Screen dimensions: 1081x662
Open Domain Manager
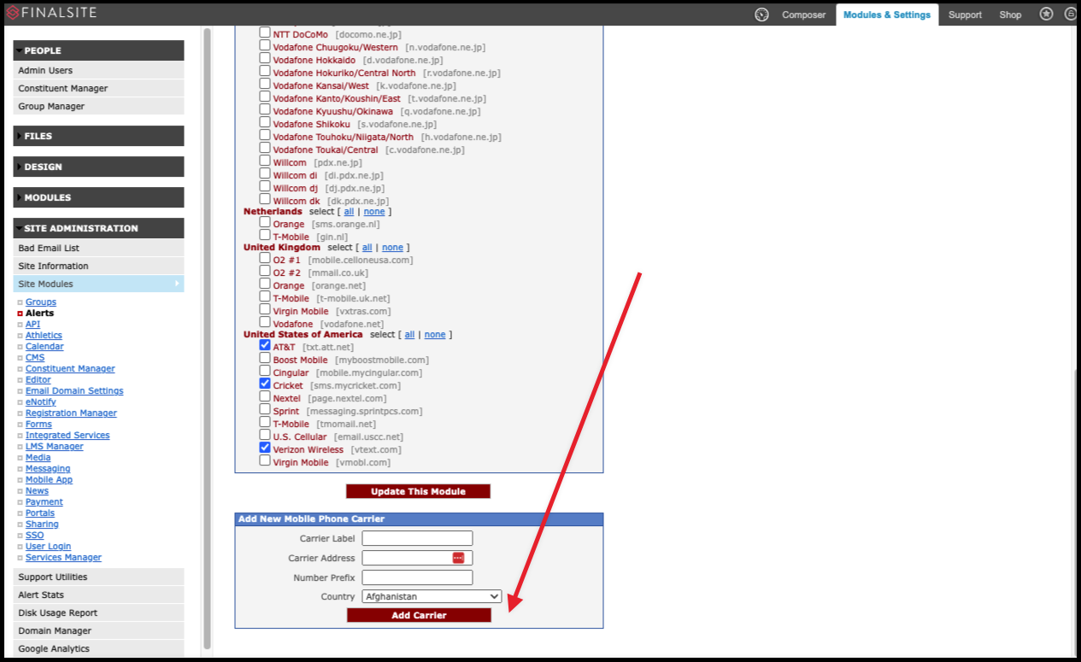(x=98, y=630)
